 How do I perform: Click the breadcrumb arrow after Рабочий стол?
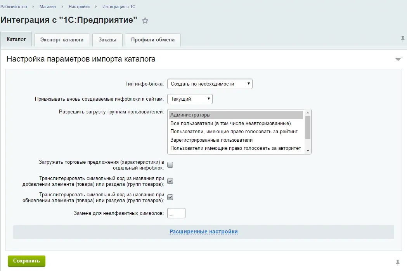[x=33, y=7]
